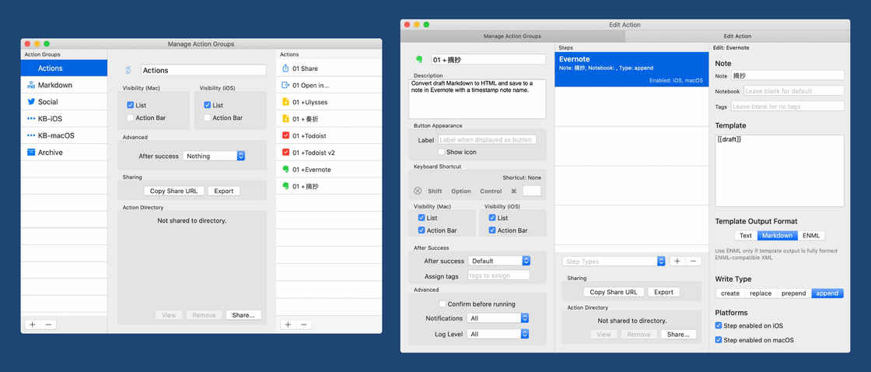Open Log Level All dropdown
871x372 pixels.
[498, 334]
